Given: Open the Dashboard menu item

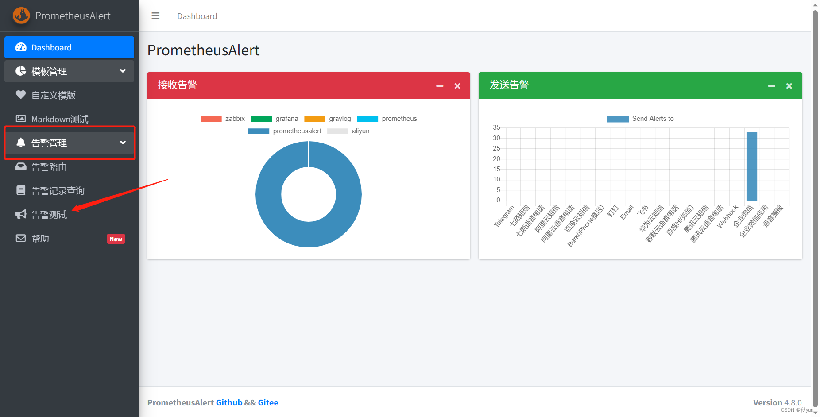Looking at the screenshot, I should pos(69,47).
